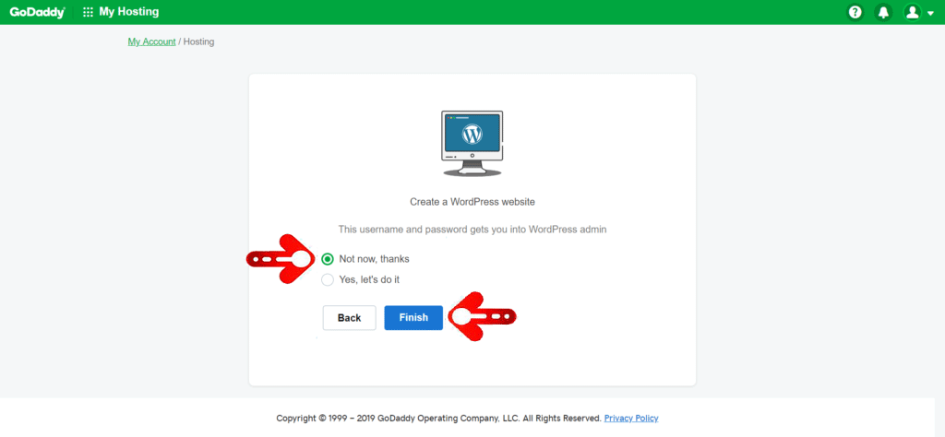Image resolution: width=945 pixels, height=437 pixels.
Task: Open the My Account breadcrumb link
Action: coord(152,42)
